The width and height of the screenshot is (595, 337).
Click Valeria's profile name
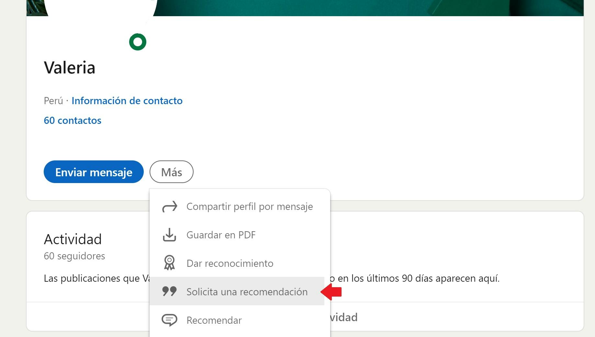(x=69, y=67)
